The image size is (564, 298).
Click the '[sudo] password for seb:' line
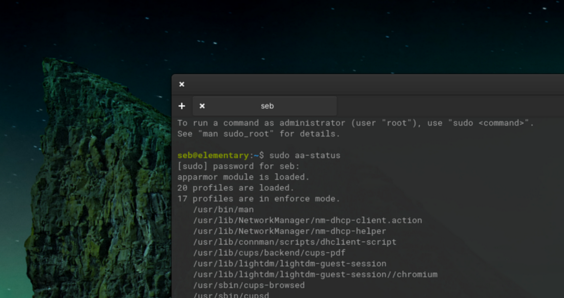tap(238, 166)
